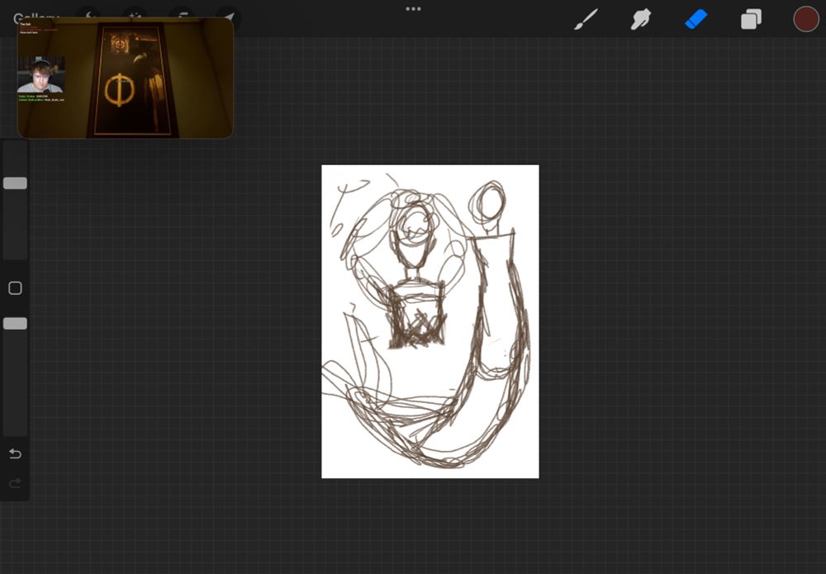Viewport: 826px width, 574px height.
Task: Tap the glowing gold symbol in video
Action: click(120, 90)
